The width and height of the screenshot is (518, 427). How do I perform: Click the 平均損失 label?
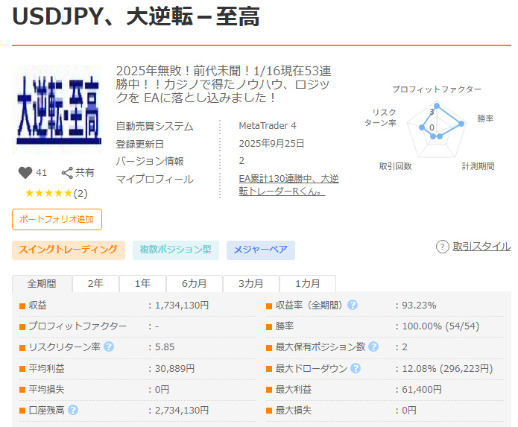(x=46, y=389)
